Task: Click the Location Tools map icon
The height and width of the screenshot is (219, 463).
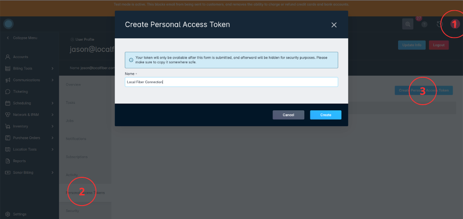Action: click(8, 150)
